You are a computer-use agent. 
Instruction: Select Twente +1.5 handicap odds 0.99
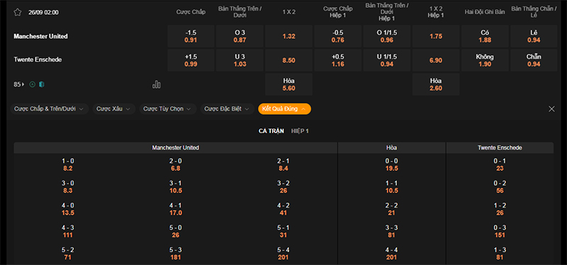(191, 60)
